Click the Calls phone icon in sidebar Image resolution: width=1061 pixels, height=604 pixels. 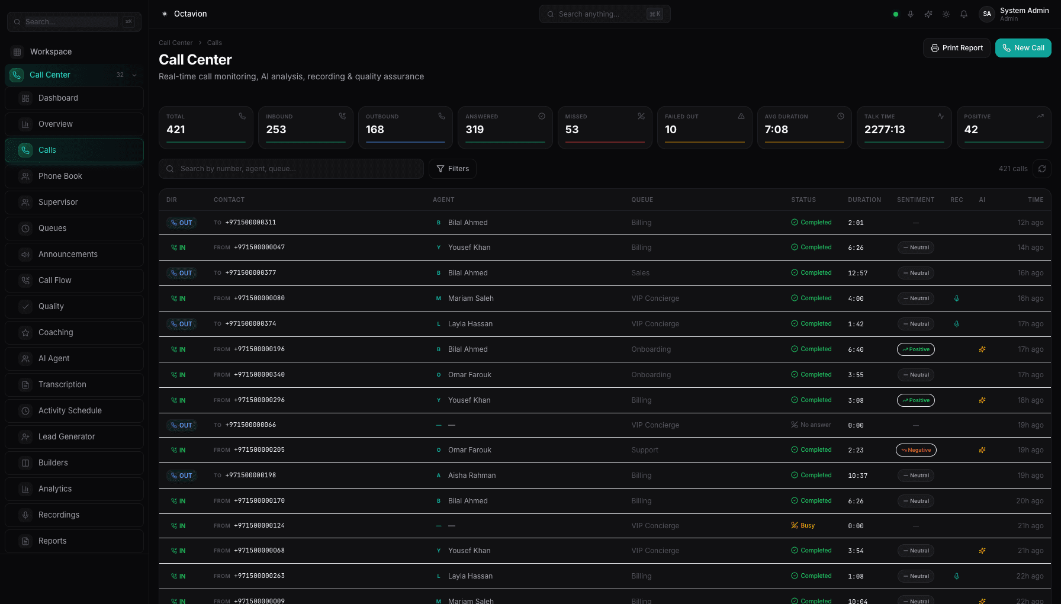point(25,150)
